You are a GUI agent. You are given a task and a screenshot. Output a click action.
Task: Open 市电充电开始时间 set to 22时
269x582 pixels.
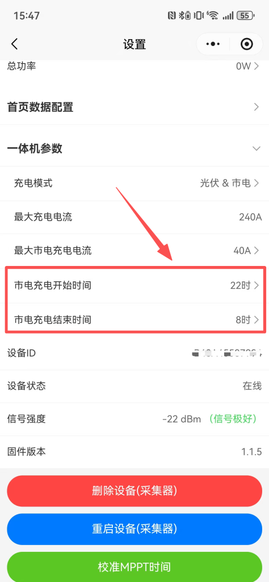pyautogui.click(x=134, y=285)
